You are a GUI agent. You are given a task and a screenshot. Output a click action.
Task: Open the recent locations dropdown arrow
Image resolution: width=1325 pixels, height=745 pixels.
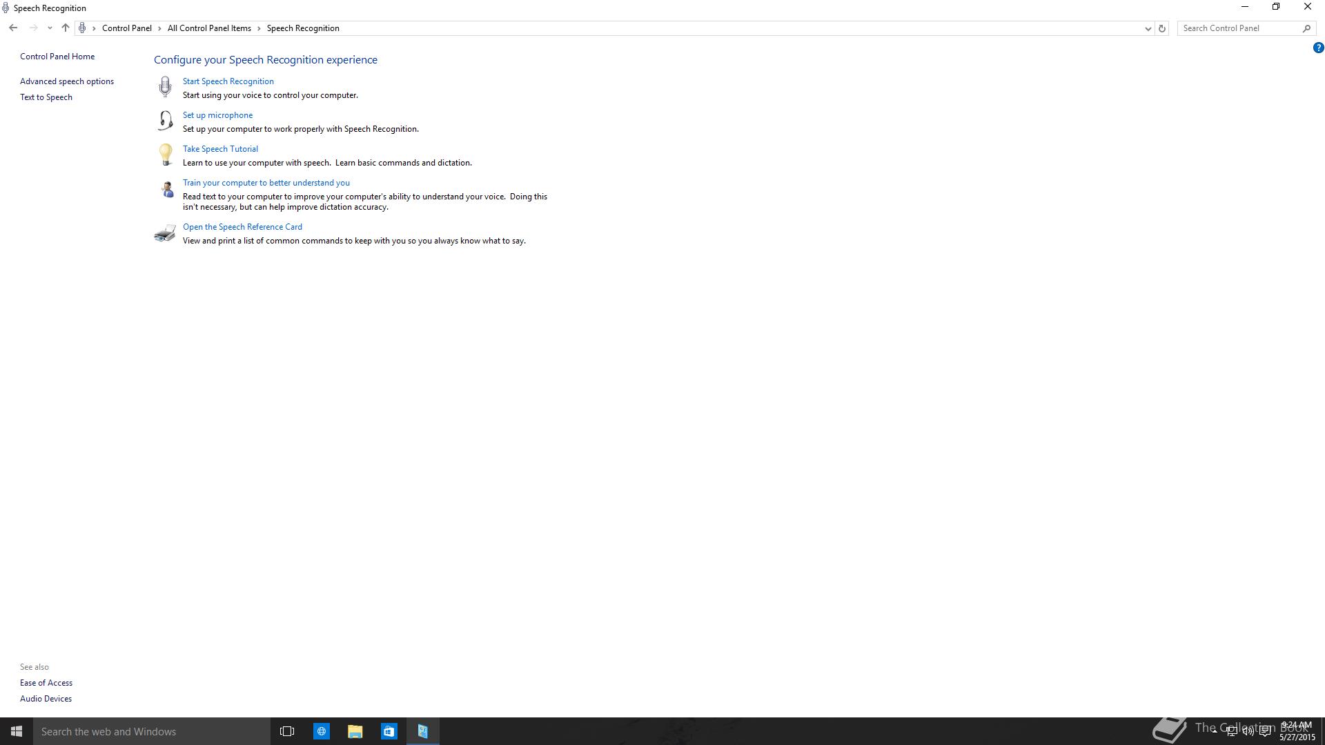point(50,28)
